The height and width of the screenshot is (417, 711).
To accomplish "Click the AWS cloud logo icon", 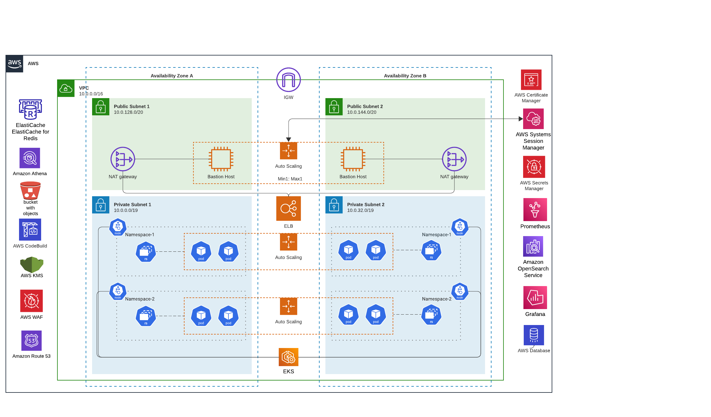I will 14,64.
